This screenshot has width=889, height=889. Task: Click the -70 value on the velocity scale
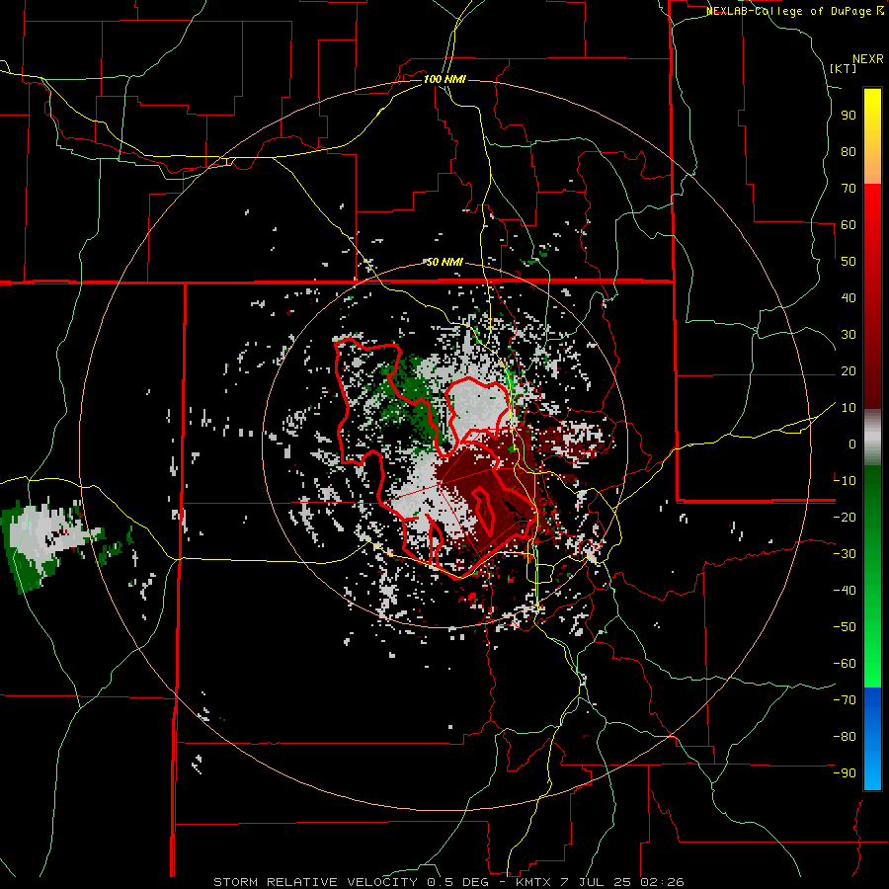coord(845,700)
